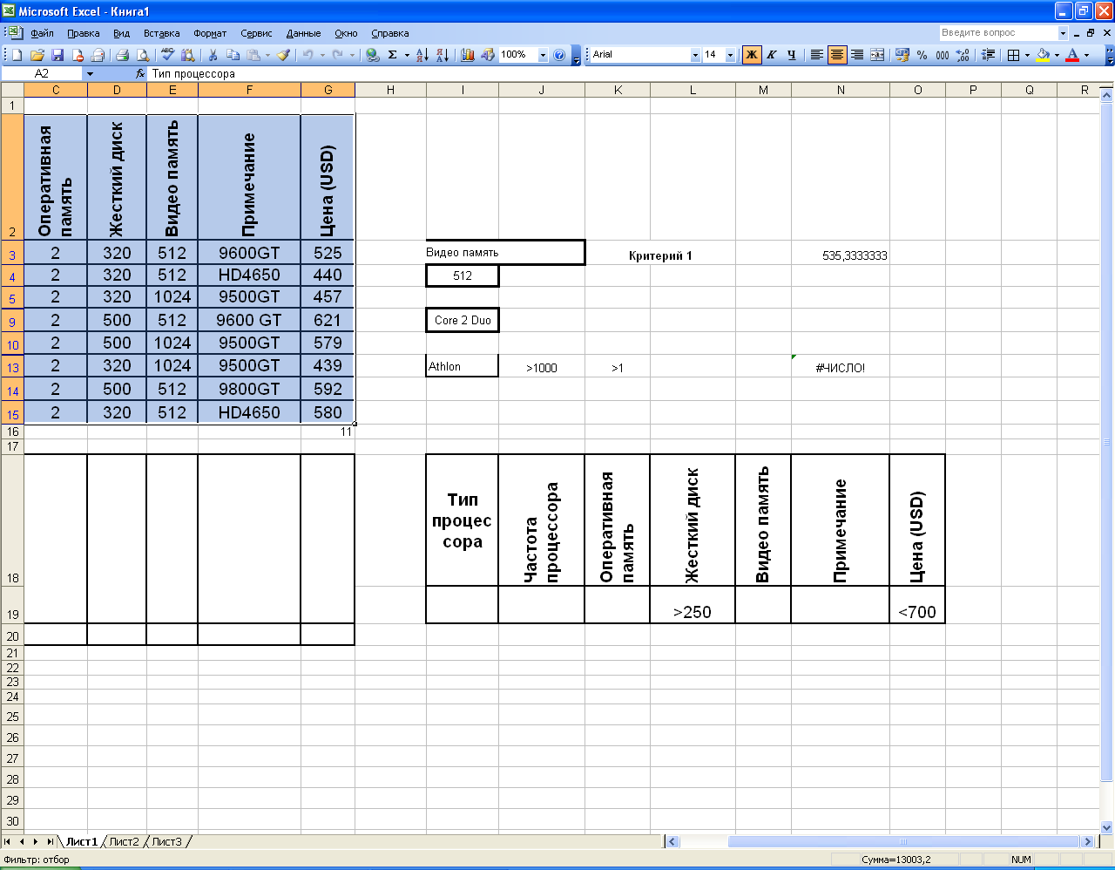
Task: Open the Chart Wizard icon
Action: [x=468, y=55]
